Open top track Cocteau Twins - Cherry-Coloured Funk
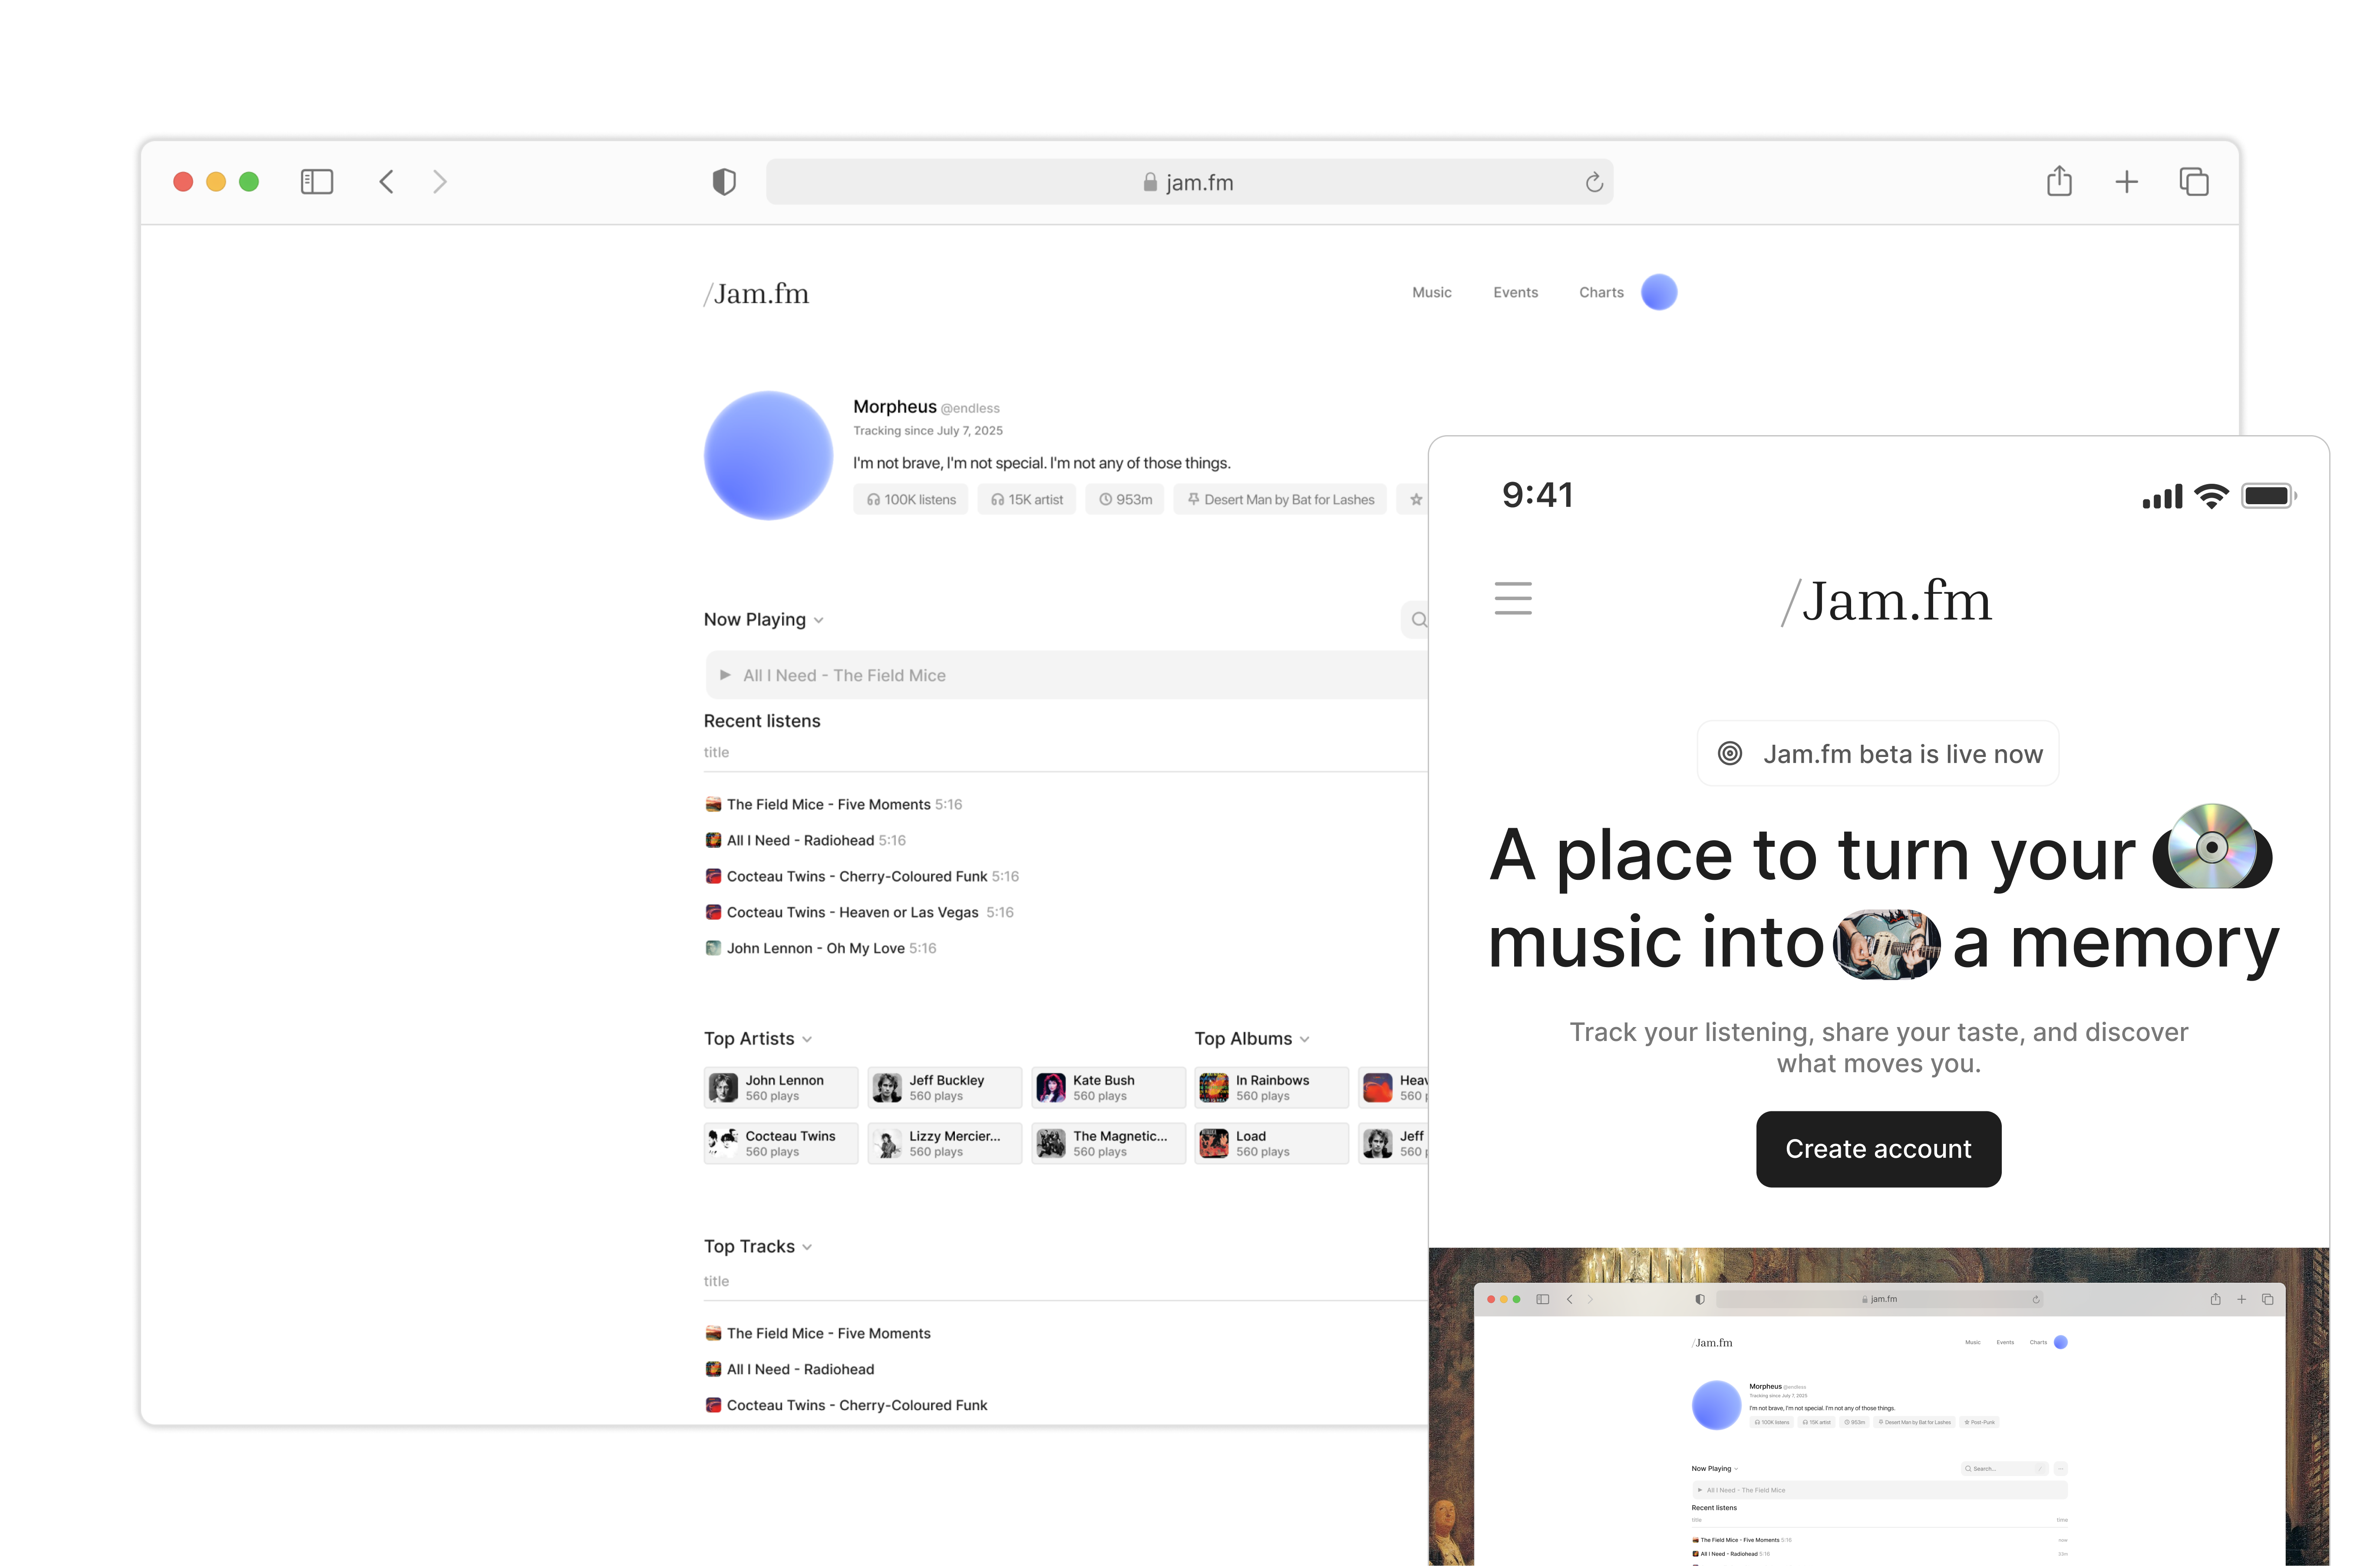Viewport: 2380px width, 1566px height. [846, 1405]
